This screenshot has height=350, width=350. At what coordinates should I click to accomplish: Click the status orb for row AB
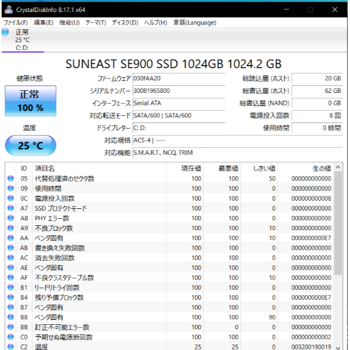tap(10, 248)
